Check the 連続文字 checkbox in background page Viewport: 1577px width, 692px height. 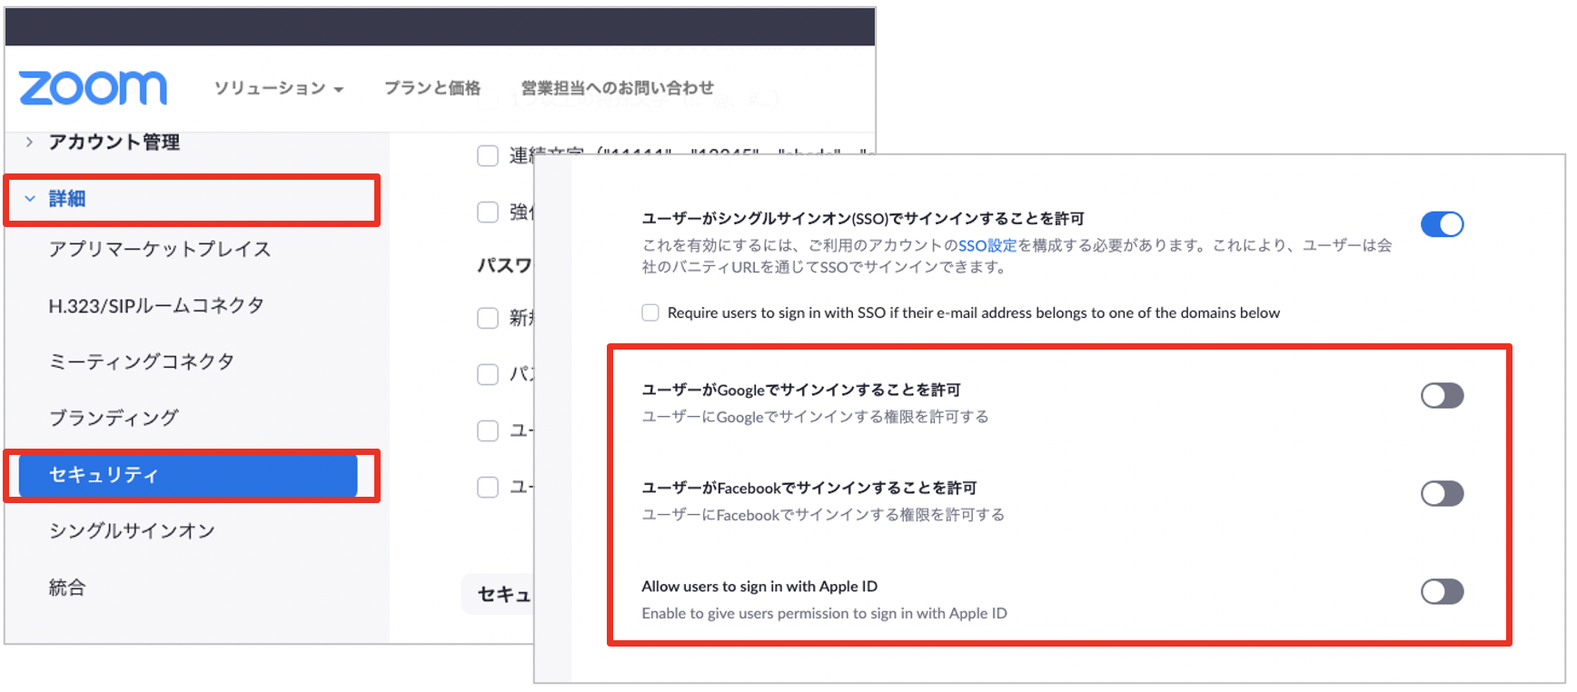488,155
